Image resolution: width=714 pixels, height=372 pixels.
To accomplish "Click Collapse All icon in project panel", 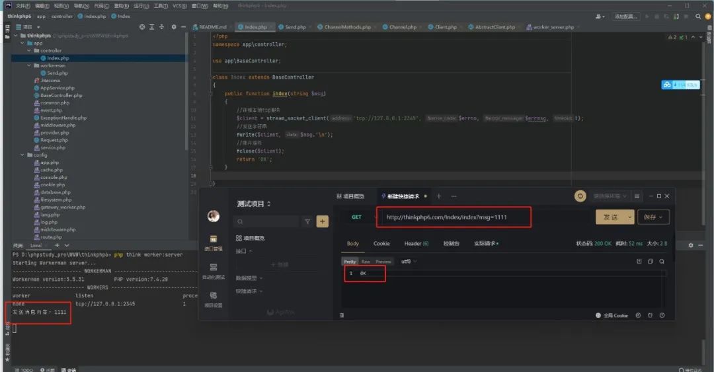I will click(x=162, y=27).
